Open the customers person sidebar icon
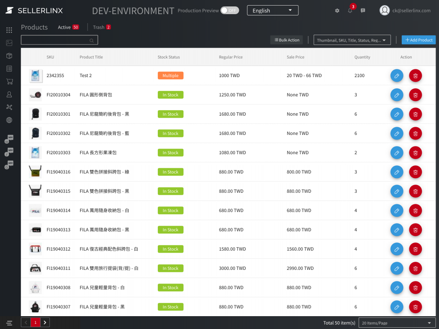This screenshot has height=329, width=439. click(9, 94)
